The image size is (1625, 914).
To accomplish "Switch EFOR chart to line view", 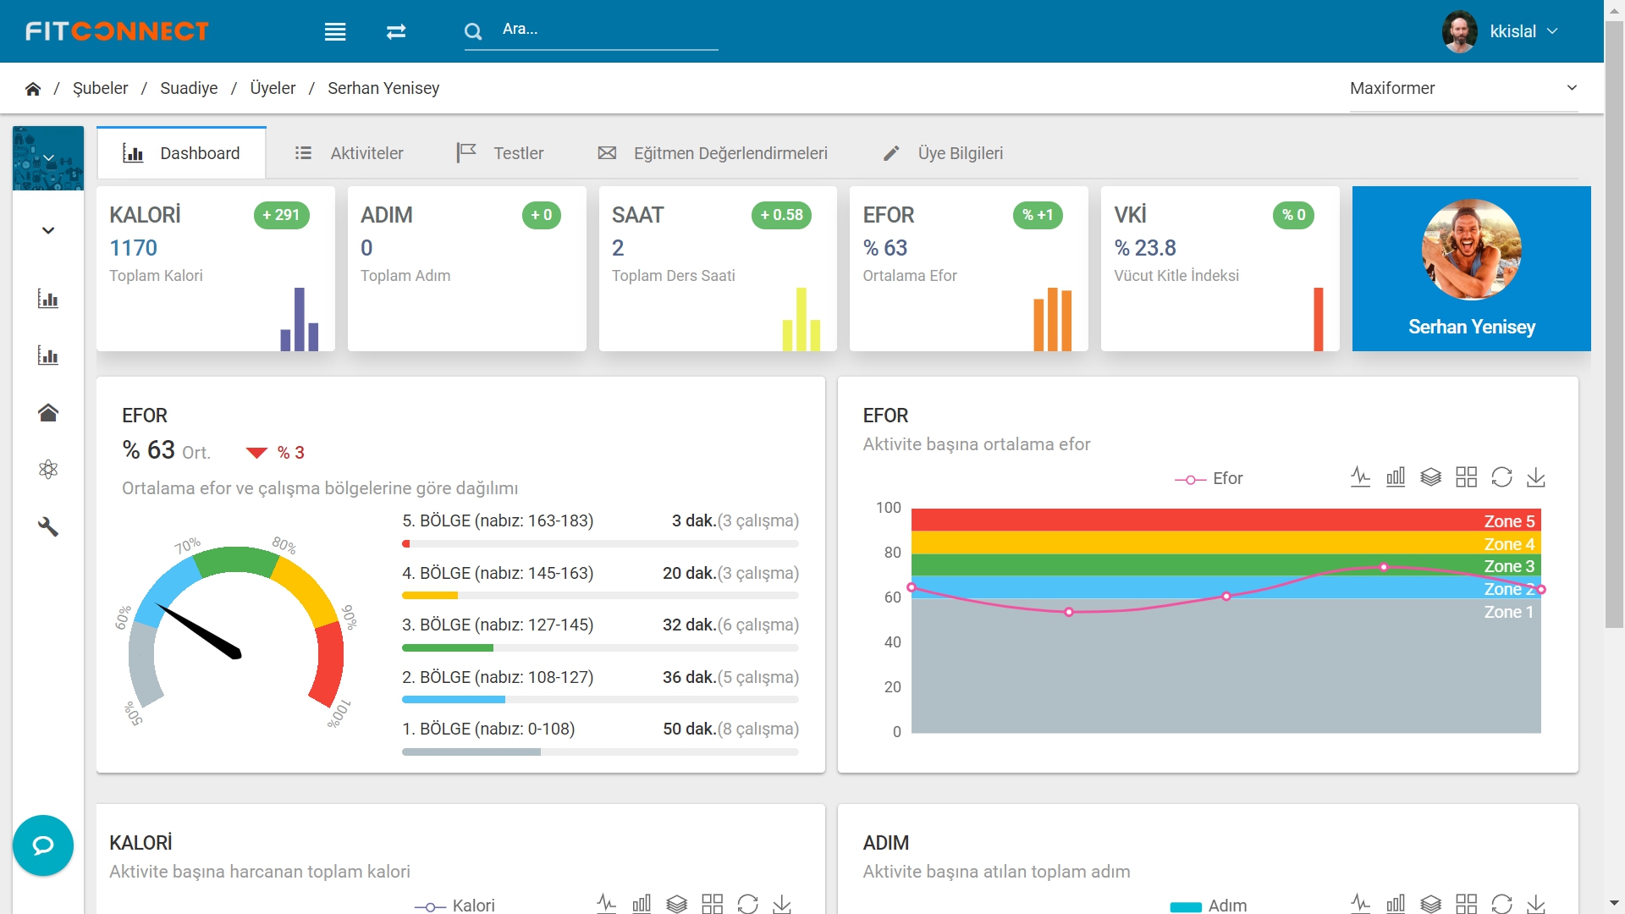I will click(1360, 477).
